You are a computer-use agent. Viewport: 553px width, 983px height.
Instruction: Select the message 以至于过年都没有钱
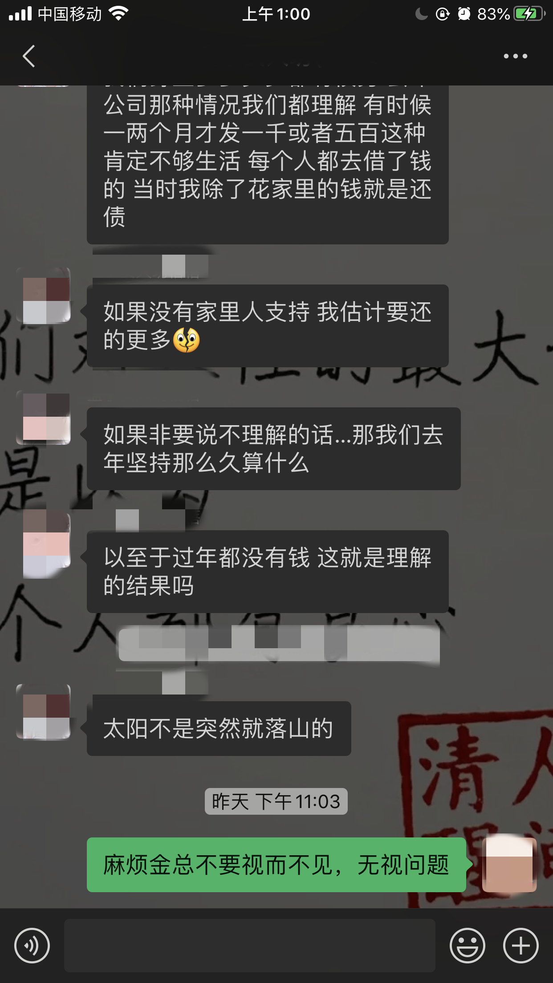(x=268, y=572)
